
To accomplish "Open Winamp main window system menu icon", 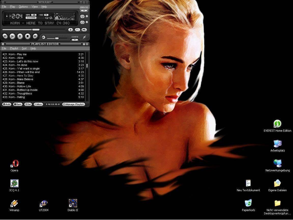I will (x=3, y=2).
